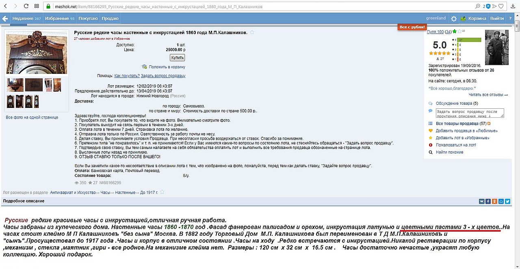Open the Недавние tab
This screenshot has height=269, width=520.
[26, 19]
